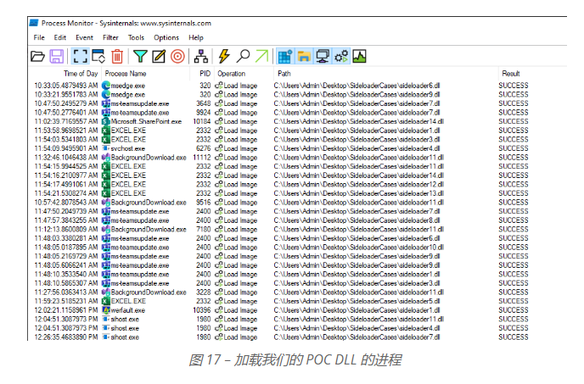Toggle Show Registry Activity icon
584x384 pixels.
[285, 57]
